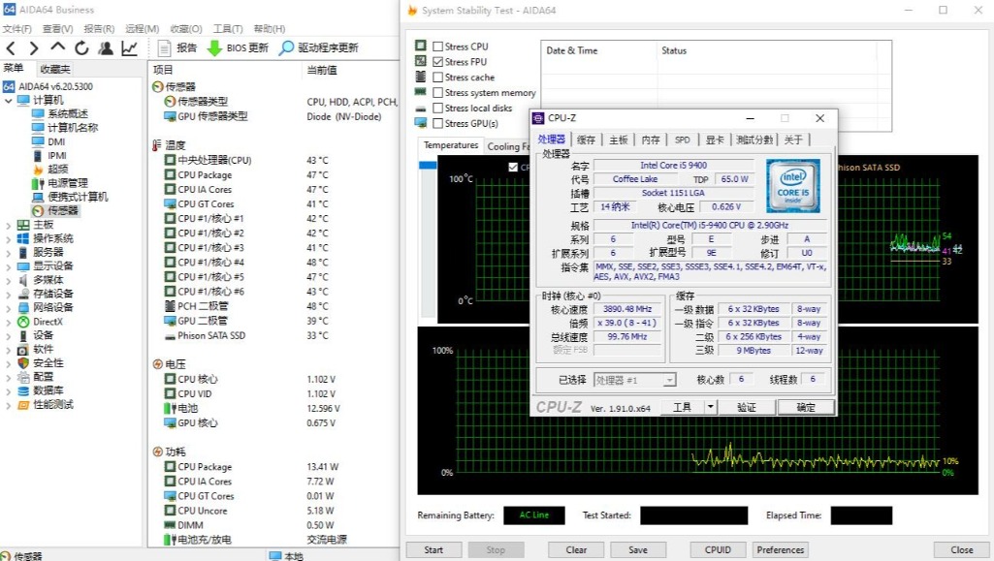994x561 pixels.
Task: Click the 确定 OK button in CPU-Z
Action: pos(806,407)
